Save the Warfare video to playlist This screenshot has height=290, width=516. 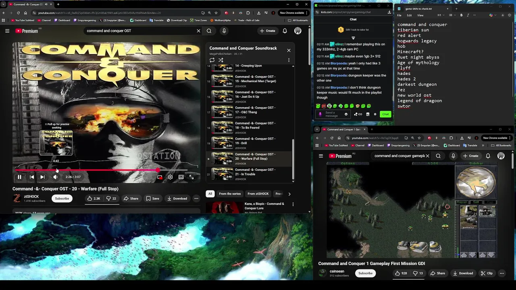(x=152, y=199)
